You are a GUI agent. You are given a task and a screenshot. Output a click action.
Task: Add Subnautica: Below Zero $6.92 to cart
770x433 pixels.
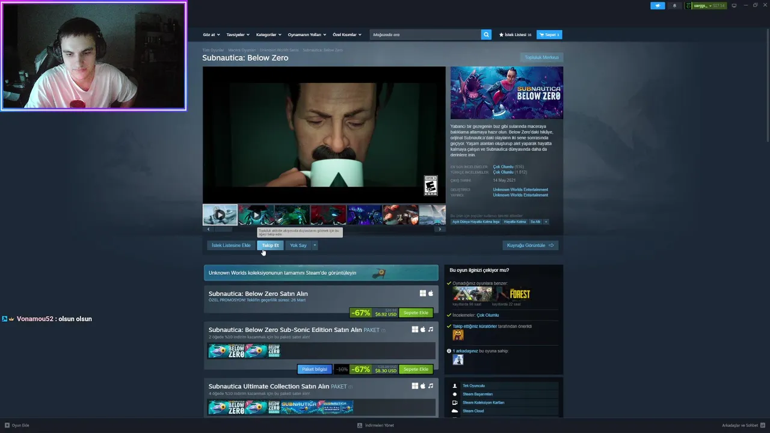[x=416, y=313]
